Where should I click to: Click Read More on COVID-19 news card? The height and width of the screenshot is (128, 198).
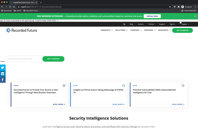coord(119,104)
